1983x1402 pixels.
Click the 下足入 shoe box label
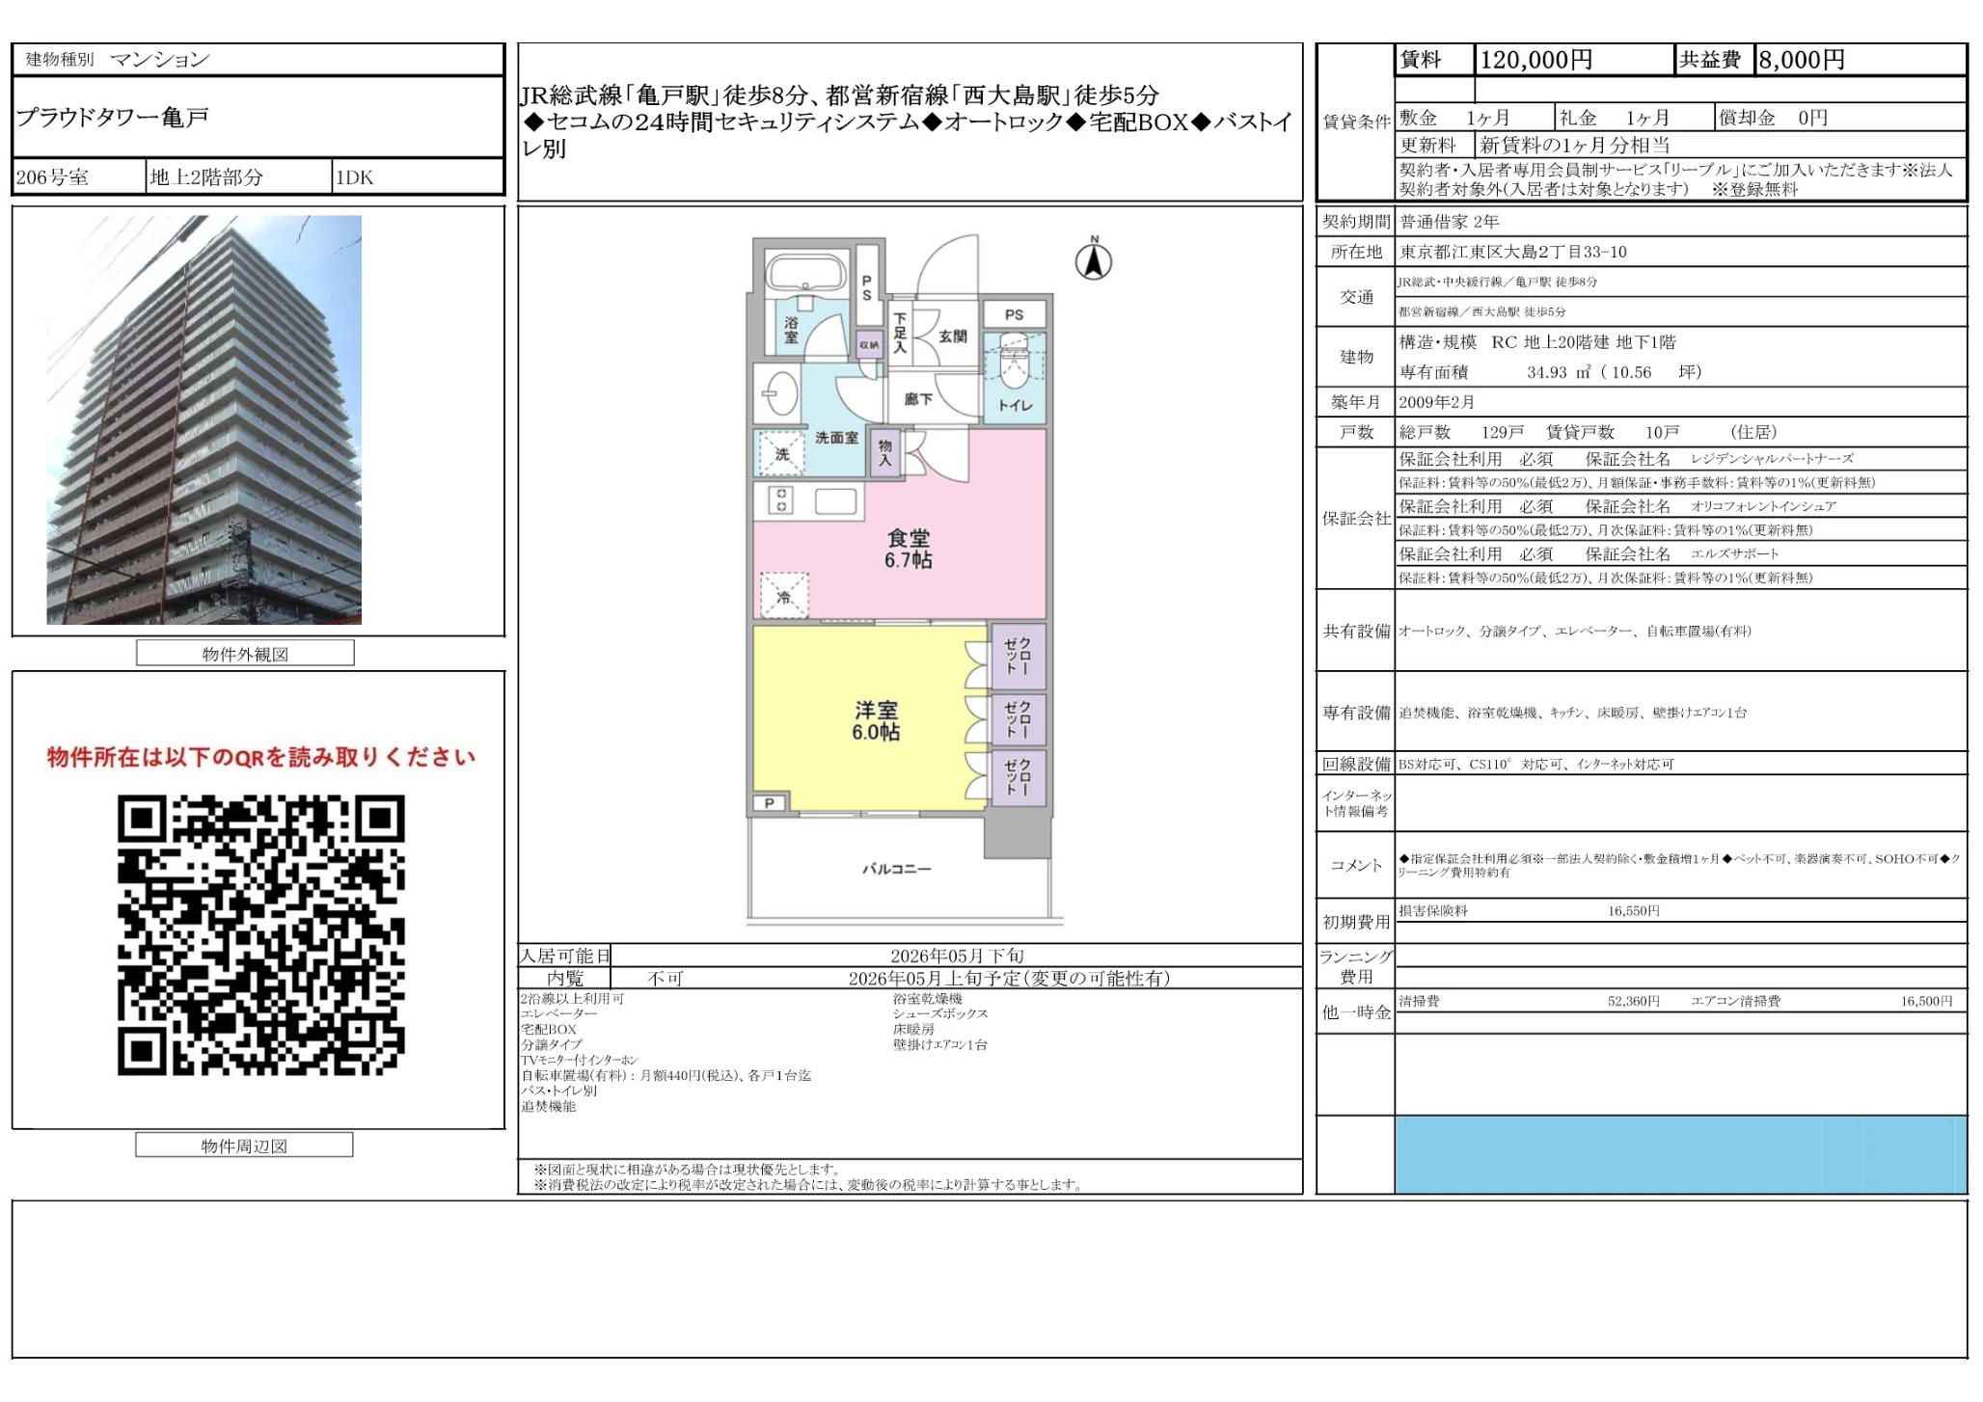pyautogui.click(x=900, y=333)
